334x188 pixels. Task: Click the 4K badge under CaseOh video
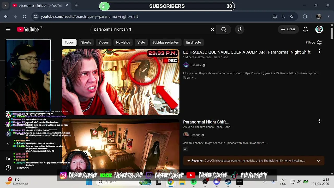point(186,149)
